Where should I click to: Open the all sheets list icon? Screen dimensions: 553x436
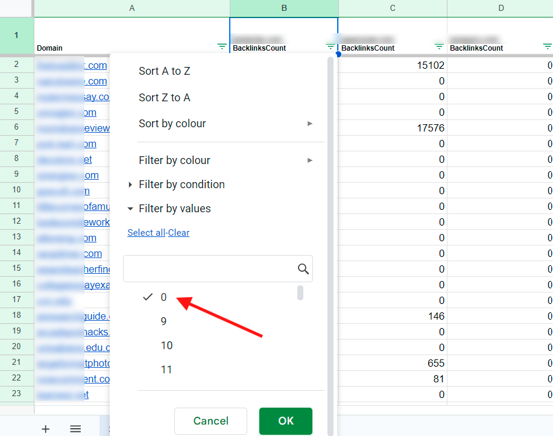[x=75, y=429]
